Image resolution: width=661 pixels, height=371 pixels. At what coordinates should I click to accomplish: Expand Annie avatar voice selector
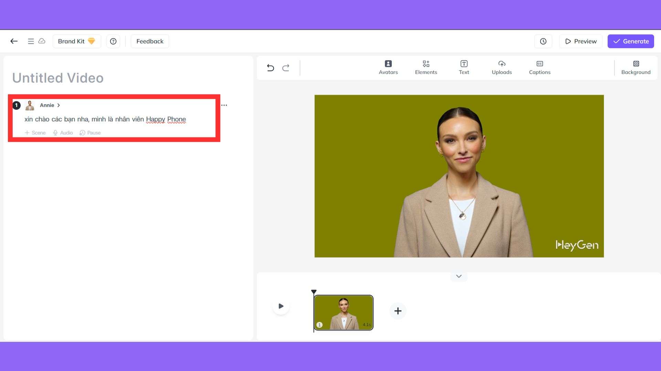pyautogui.click(x=50, y=105)
